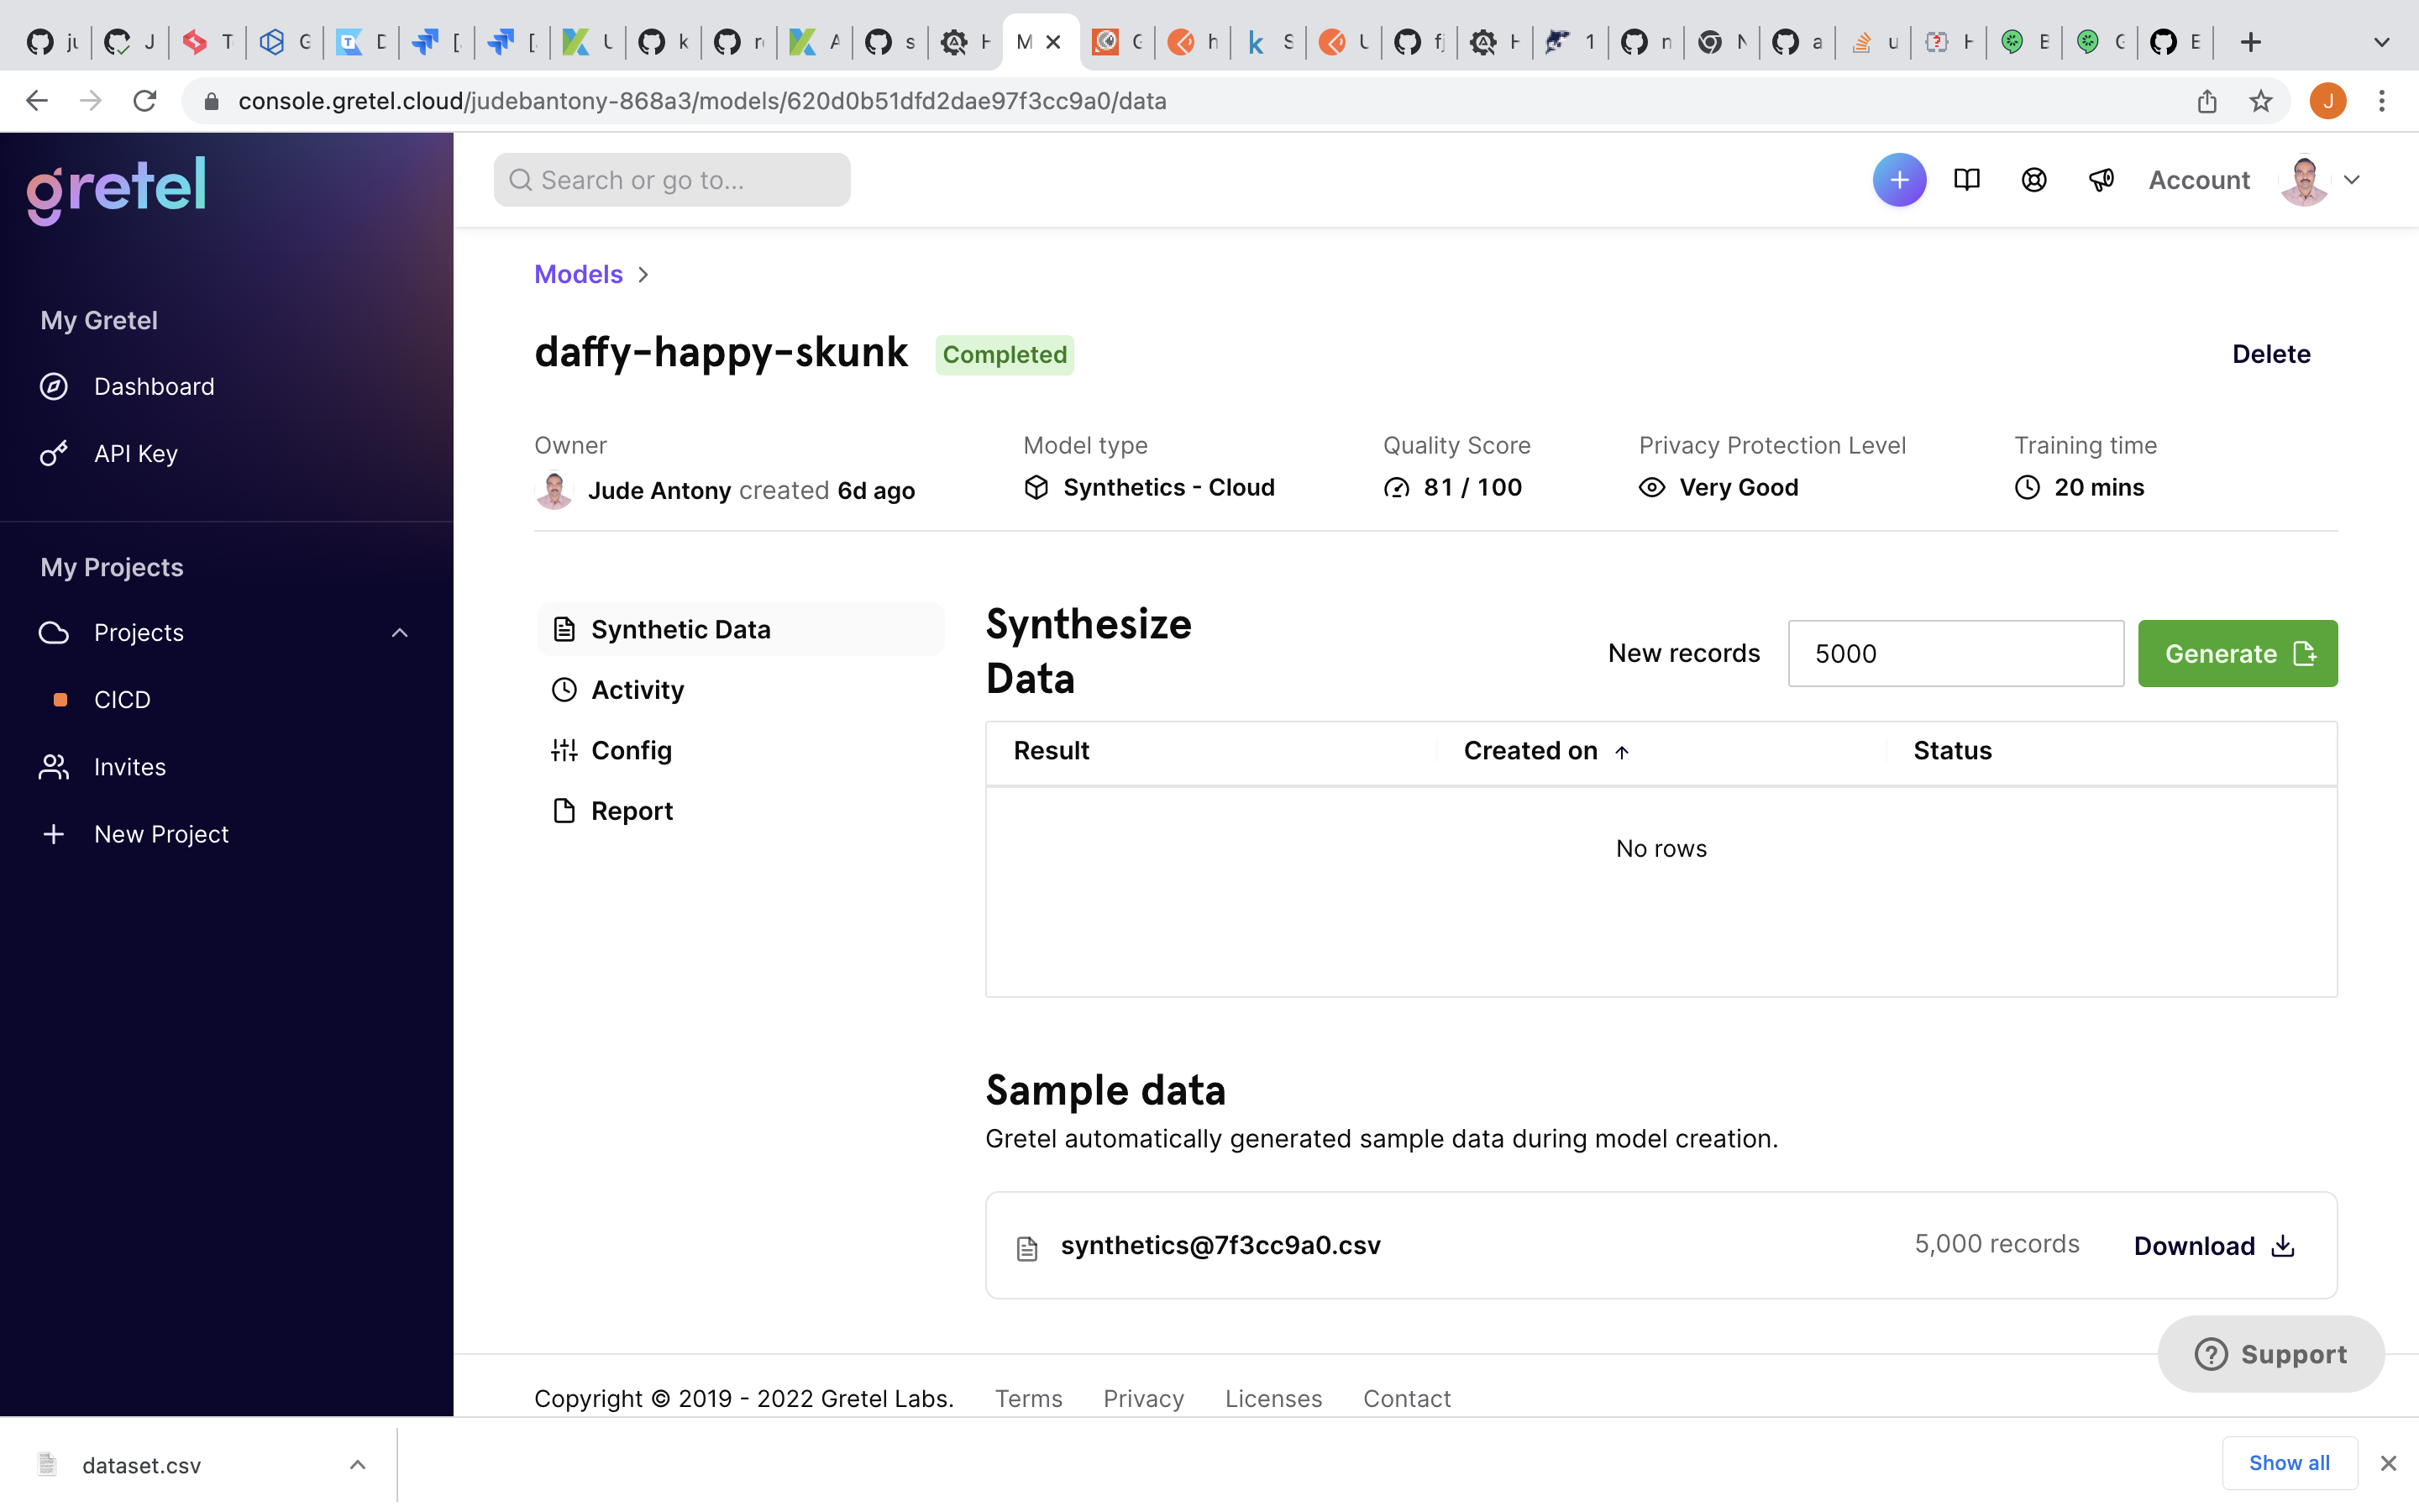Open the Terms link

[1029, 1398]
